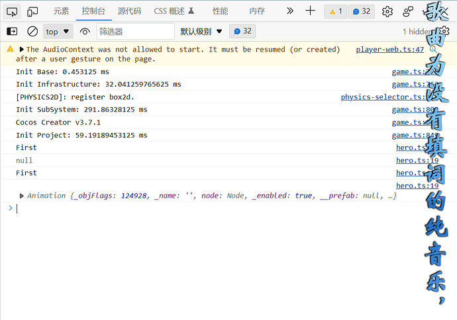
Task: Open the game.ts link beside Init Infrastructure
Action: pyautogui.click(x=414, y=85)
